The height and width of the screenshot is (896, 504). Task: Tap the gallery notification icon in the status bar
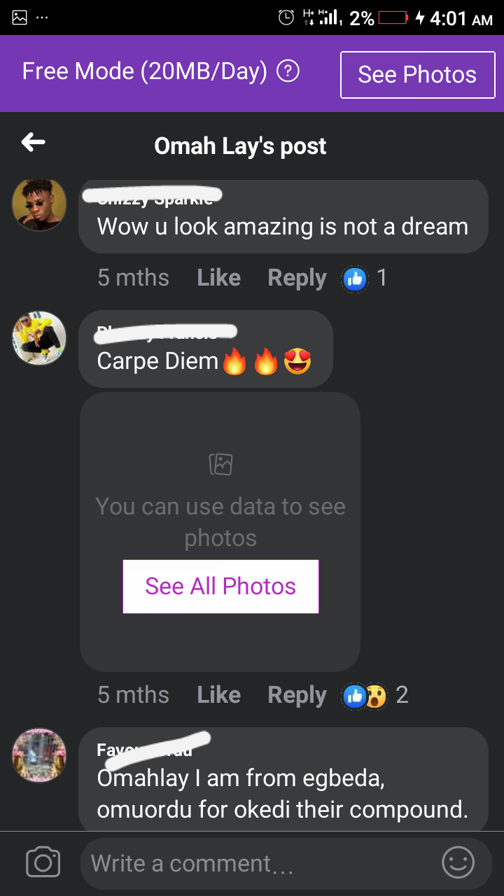20,17
